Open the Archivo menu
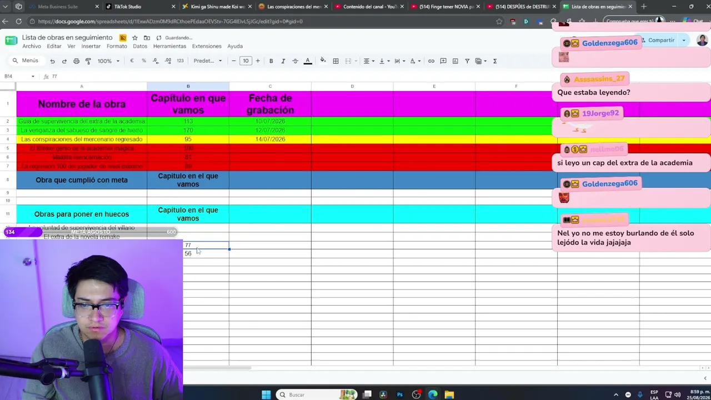The image size is (711, 400). (x=32, y=46)
